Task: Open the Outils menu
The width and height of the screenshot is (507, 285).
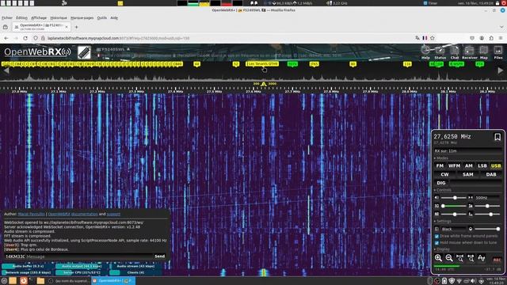Action: click(x=102, y=18)
